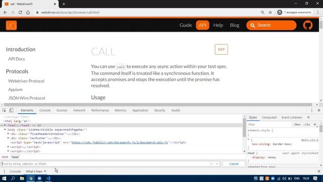Image resolution: width=323 pixels, height=182 pixels.
Task: Add new style rule plus icon
Action: click(314, 124)
